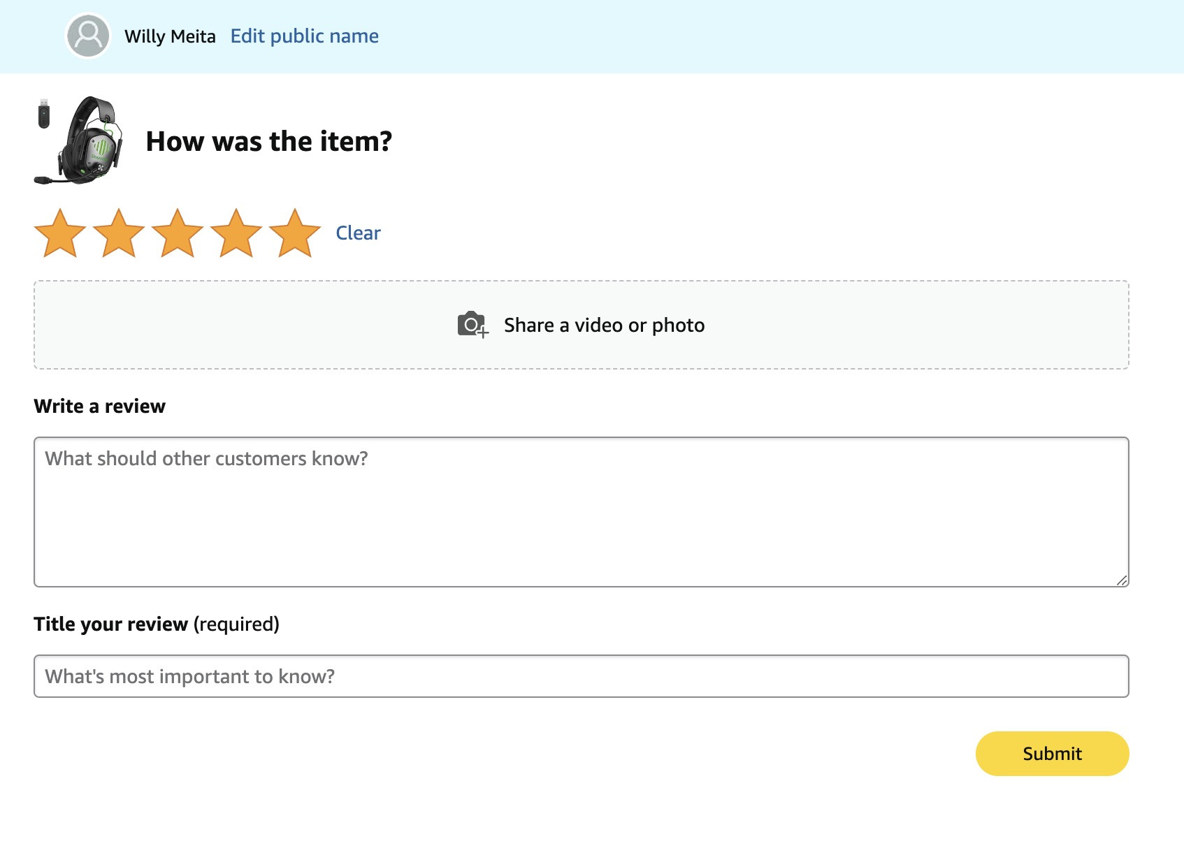Click the gaming headset product thumbnail
This screenshot has height=848, width=1184.
point(79,140)
